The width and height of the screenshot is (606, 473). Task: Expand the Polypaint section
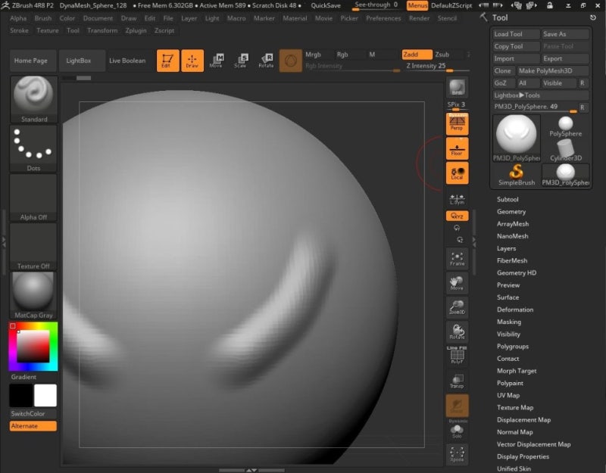pos(510,383)
